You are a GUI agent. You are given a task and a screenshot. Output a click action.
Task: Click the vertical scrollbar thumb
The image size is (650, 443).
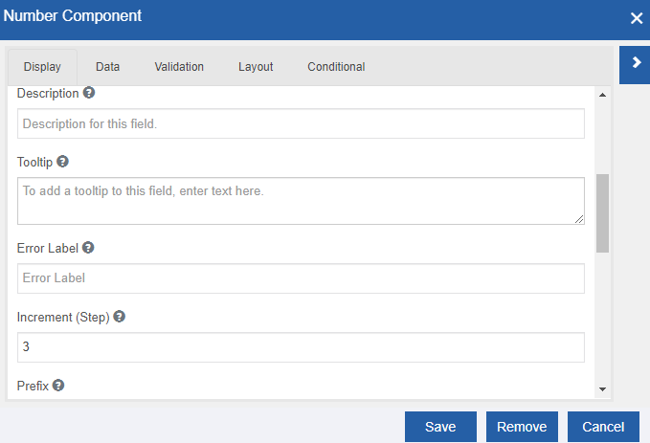[603, 213]
